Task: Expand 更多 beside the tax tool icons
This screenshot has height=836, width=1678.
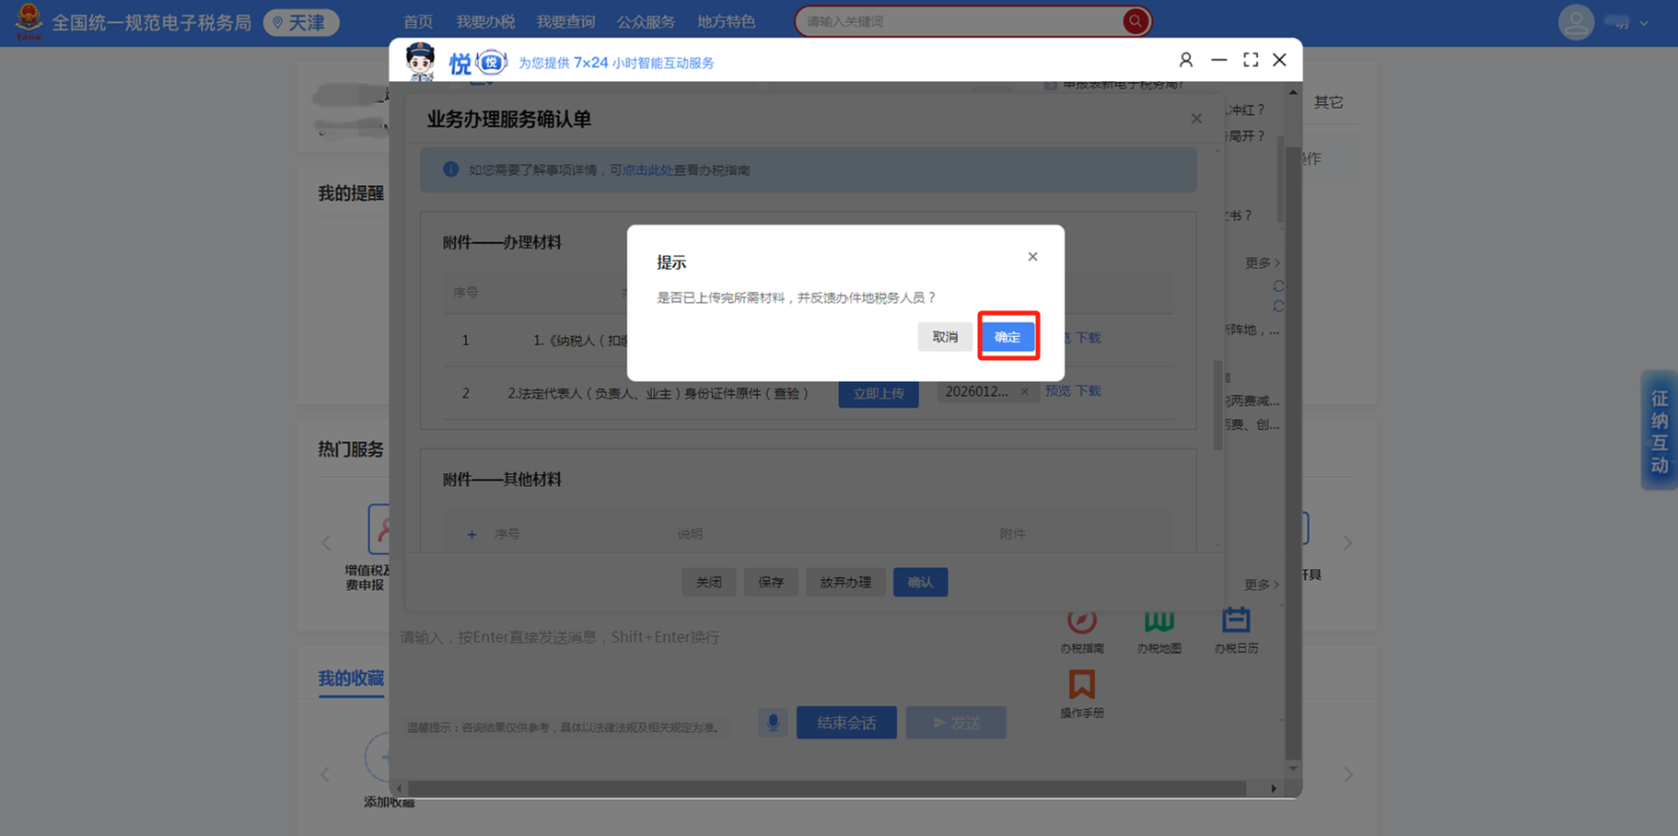Action: coord(1261,585)
